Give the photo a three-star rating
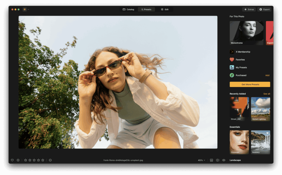Image resolution: width=282 pixels, height=175 pixels. 34,160
